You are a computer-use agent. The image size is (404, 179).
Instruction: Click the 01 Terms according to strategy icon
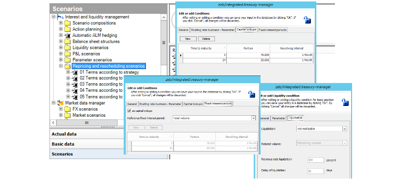point(75,72)
